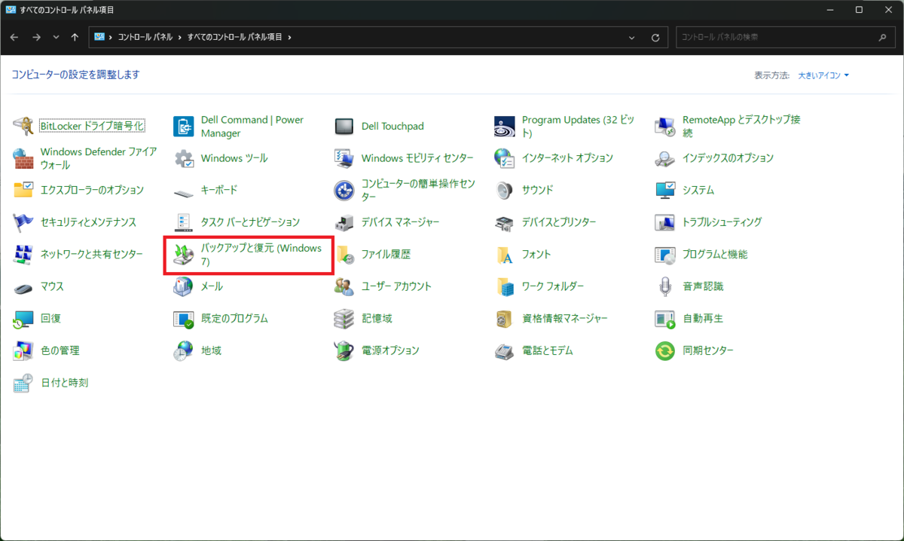The image size is (904, 541).
Task: Open Windows Defender ファイアウォール icon
Action: (x=23, y=158)
